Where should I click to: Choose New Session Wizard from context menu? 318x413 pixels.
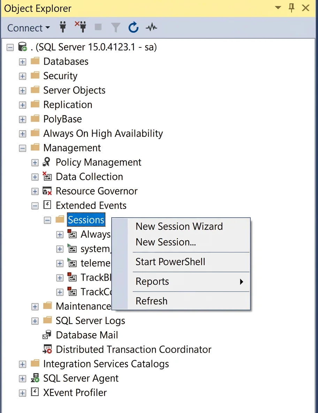(x=179, y=226)
